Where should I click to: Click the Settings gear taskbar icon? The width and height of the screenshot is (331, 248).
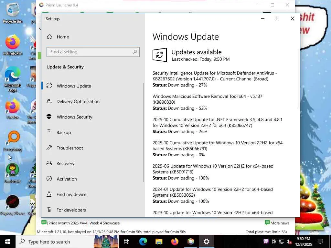207,242
